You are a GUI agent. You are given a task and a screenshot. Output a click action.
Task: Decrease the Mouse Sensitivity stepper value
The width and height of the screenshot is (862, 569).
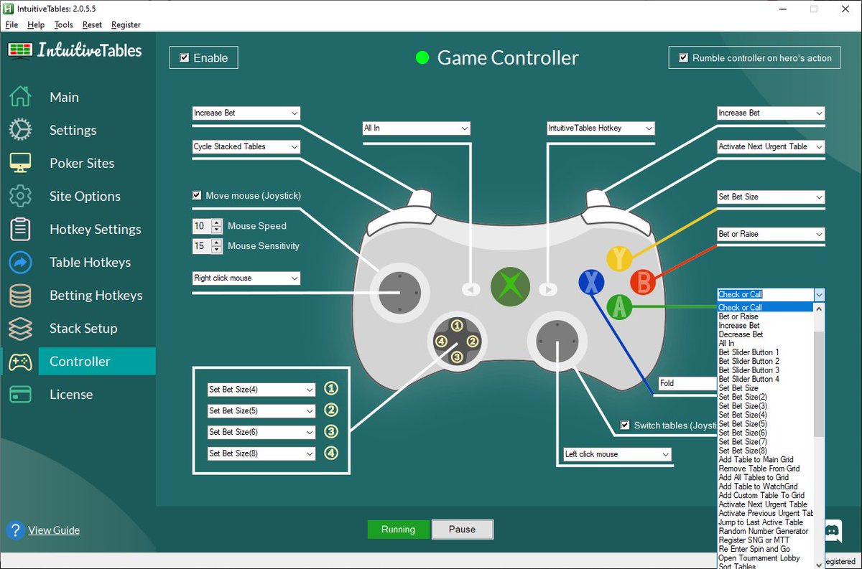coord(217,250)
